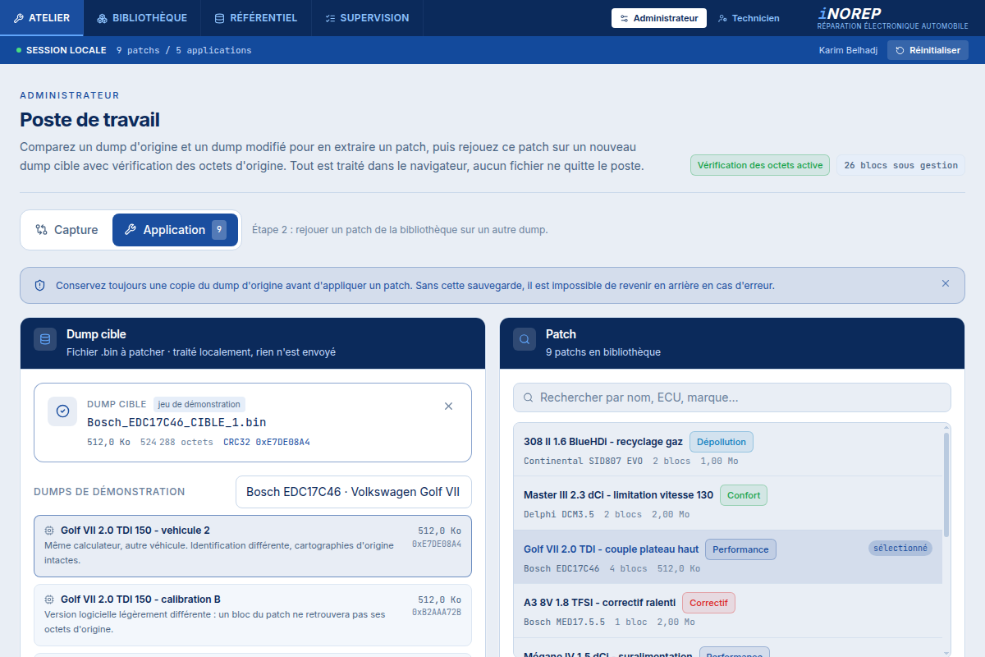Click the Dépollution tag
Image resolution: width=985 pixels, height=657 pixels.
(x=722, y=442)
